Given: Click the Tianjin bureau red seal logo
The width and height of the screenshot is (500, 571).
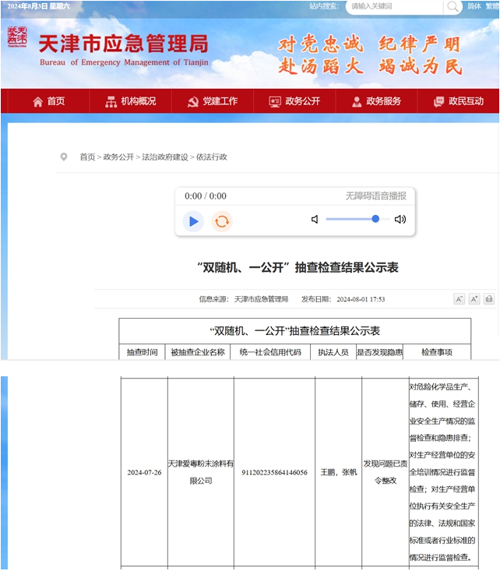Looking at the screenshot, I should tap(17, 37).
